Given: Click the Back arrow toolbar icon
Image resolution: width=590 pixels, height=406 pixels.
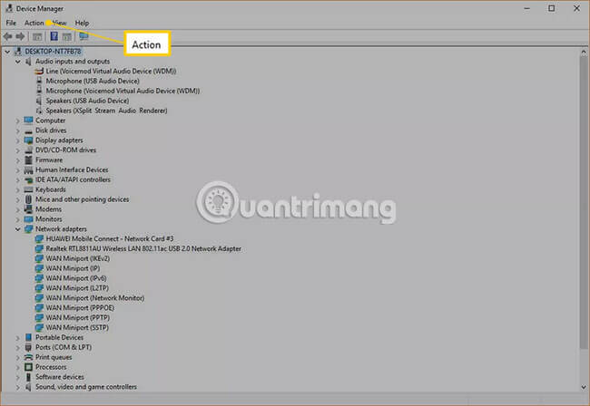Looking at the screenshot, I should 7,36.
